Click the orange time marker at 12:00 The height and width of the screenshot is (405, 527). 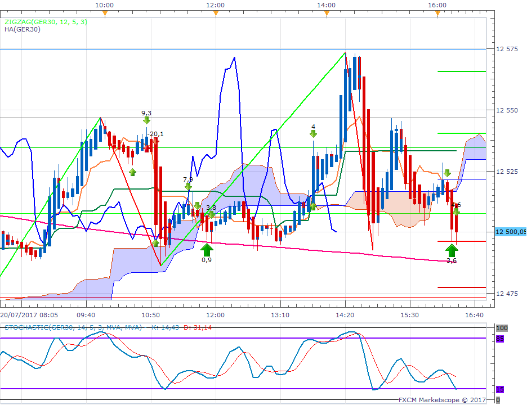[x=216, y=13]
